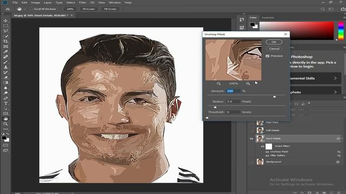Select the Color panel tab
Screen dimensions: 346x194
click(x=253, y=18)
